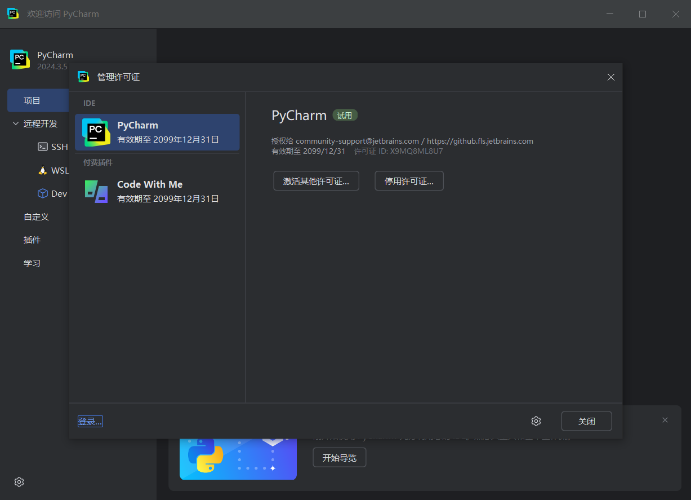The image size is (691, 500).
Task: Open the Dev Containers cube icon
Action: coord(43,193)
